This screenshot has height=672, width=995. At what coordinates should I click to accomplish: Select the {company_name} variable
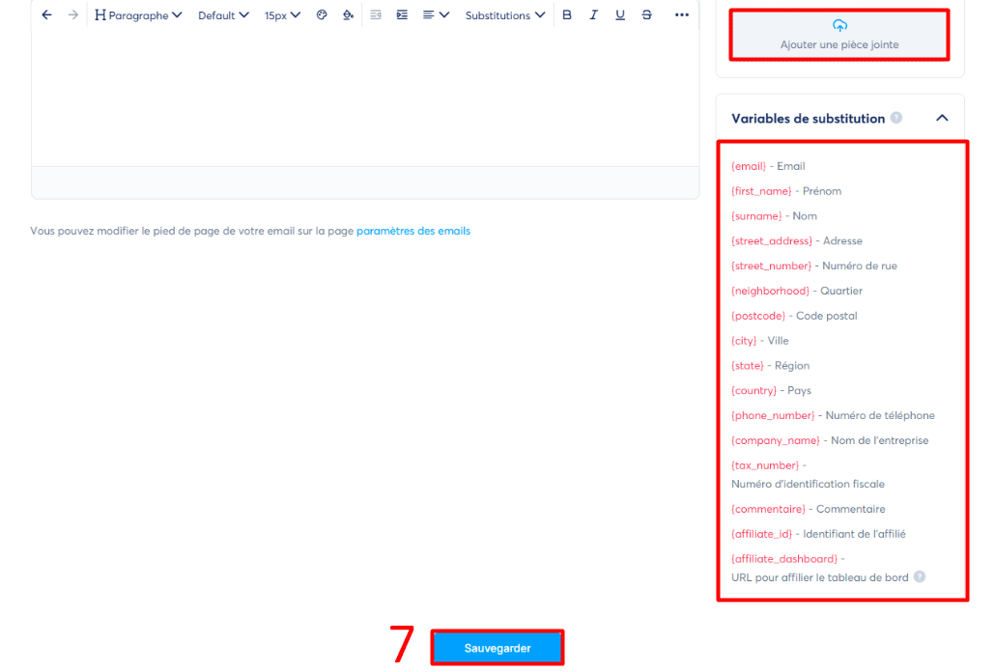[776, 440]
